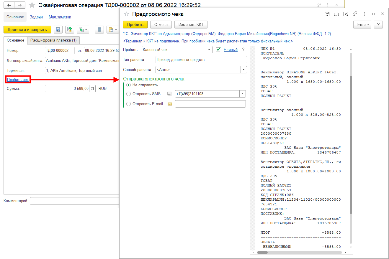Click the document movements report icon
This screenshot has width=389, height=259.
(x=99, y=29)
